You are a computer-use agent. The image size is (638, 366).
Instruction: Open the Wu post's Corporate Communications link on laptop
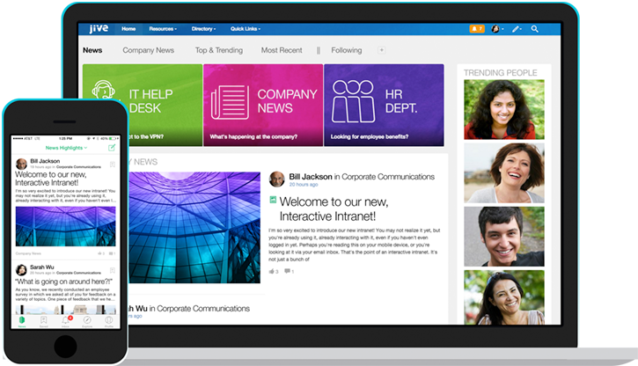pos(203,309)
